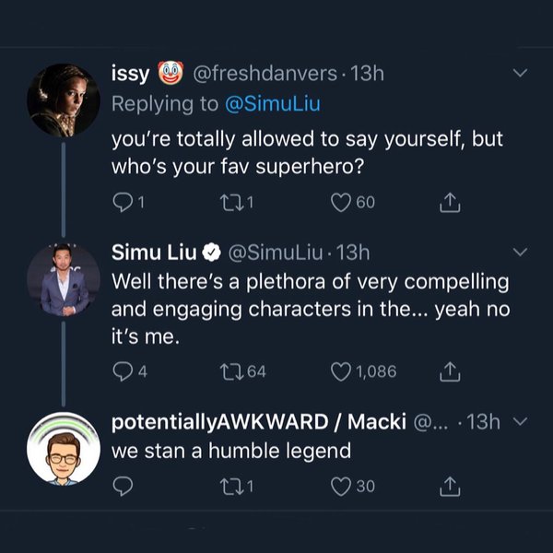Reply to the humble legend tweet
Screen dimensions: 553x553
coord(123,486)
